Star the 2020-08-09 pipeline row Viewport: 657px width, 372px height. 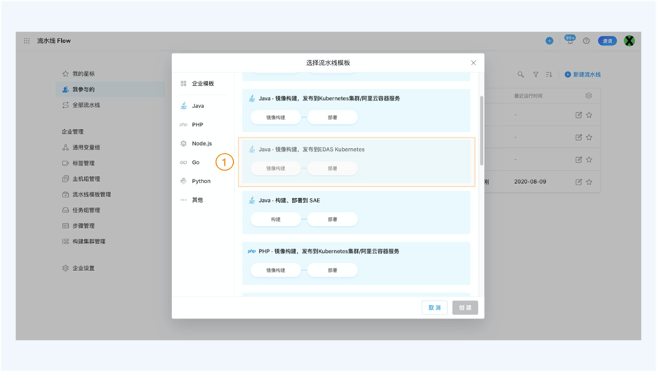click(x=589, y=182)
